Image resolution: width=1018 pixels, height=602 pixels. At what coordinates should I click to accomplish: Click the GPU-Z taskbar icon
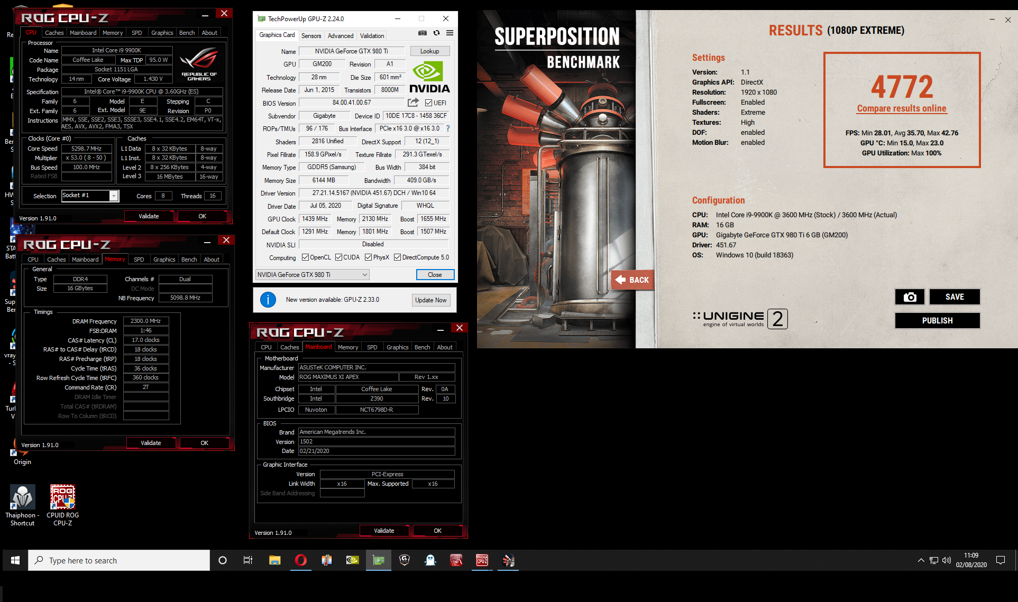pyautogui.click(x=379, y=560)
